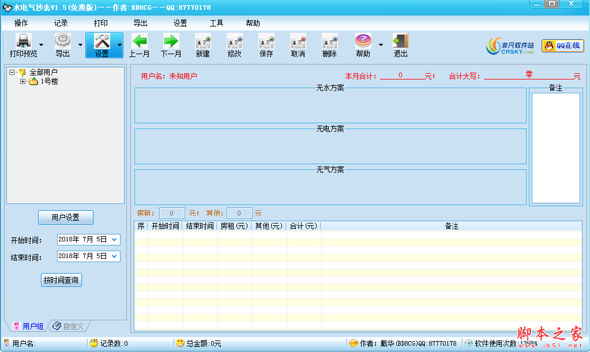Open the 设置 menu
This screenshot has width=590, height=352.
[x=179, y=23]
